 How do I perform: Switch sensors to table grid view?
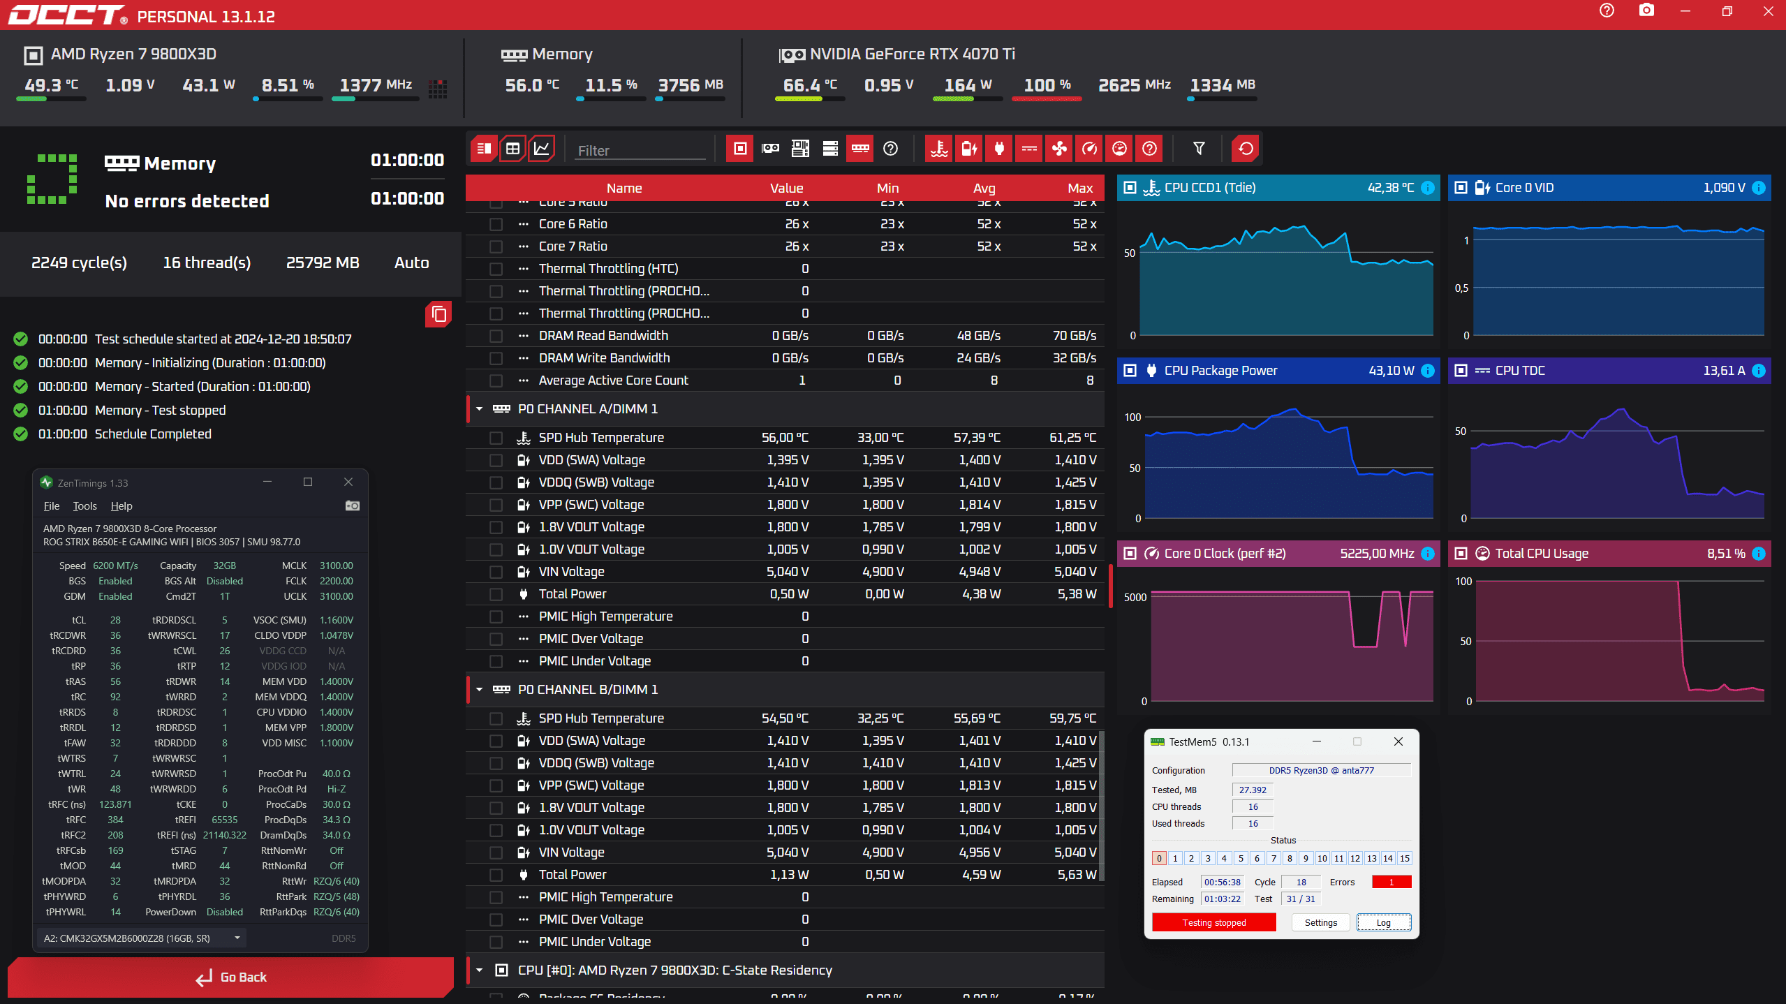512,149
